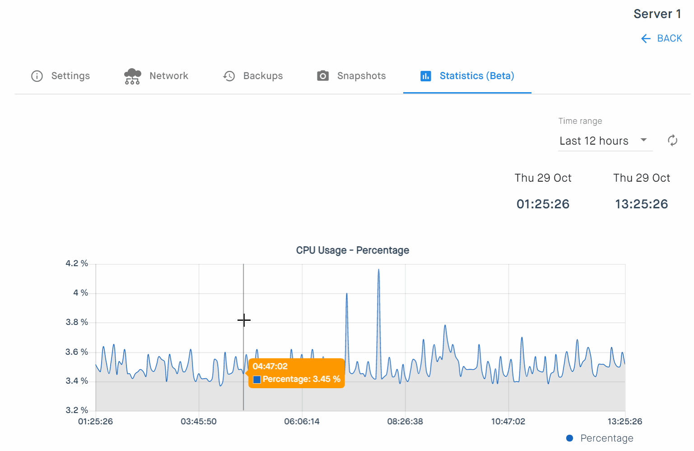
Task: Open the Settings tab
Action: coord(61,76)
